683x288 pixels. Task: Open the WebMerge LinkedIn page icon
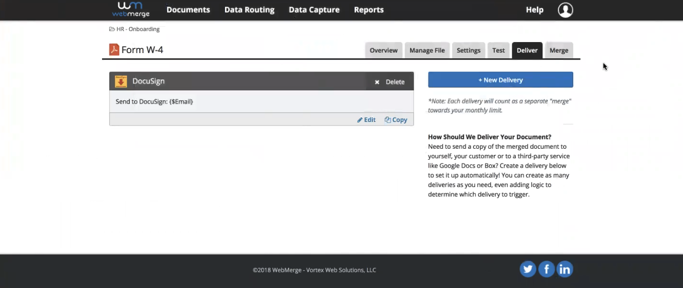click(565, 269)
